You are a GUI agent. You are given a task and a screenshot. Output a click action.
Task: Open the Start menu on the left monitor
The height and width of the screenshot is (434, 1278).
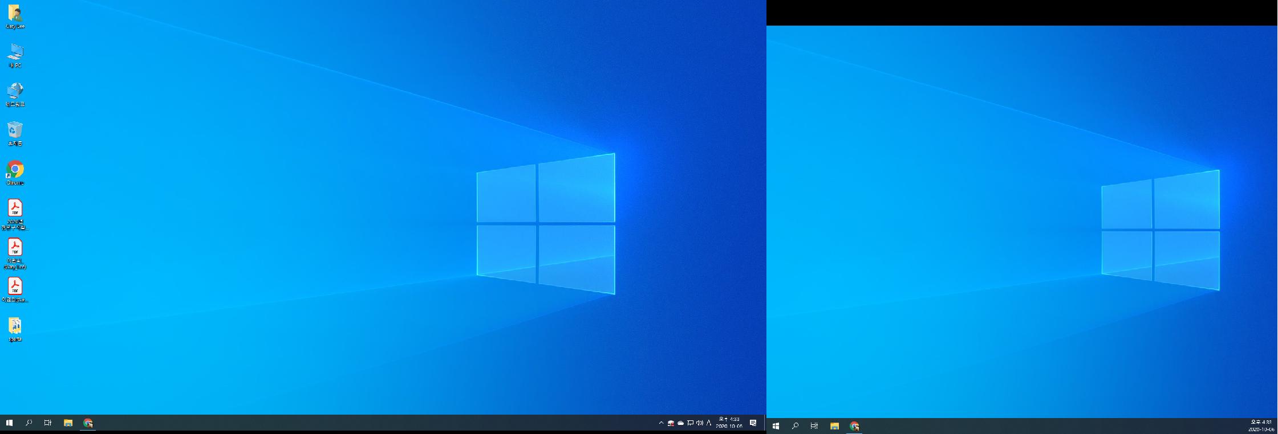(x=9, y=423)
